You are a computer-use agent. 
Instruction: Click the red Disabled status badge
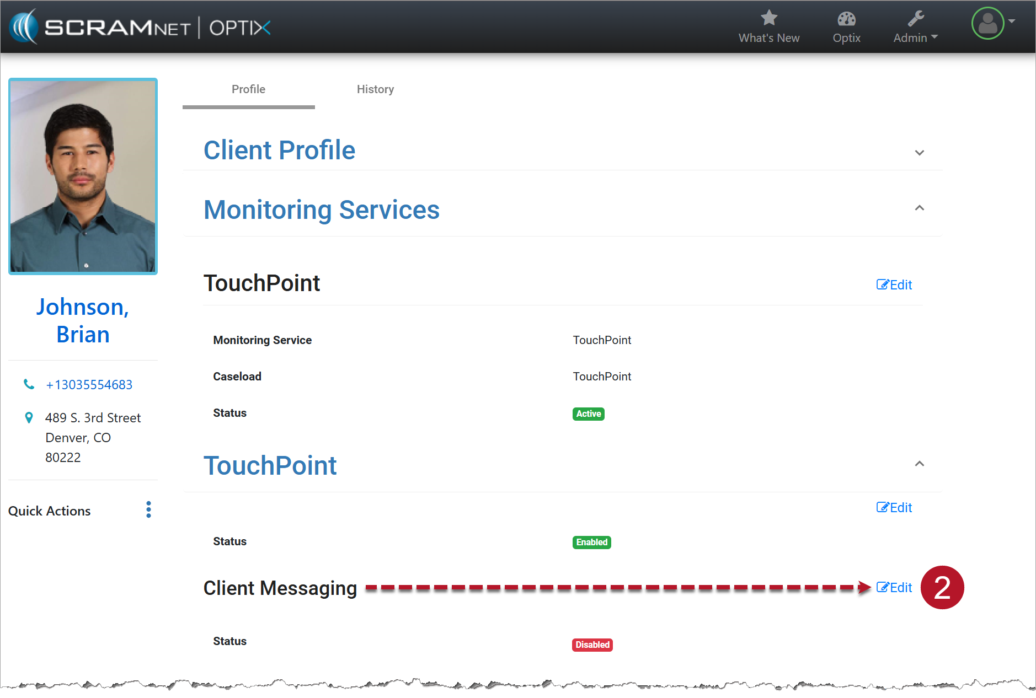[x=592, y=645]
